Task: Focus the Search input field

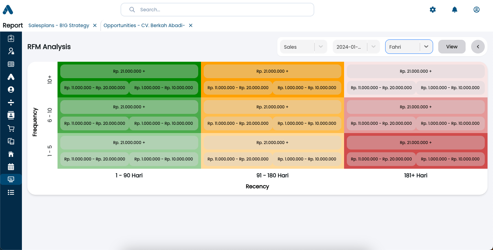Action: point(217,10)
